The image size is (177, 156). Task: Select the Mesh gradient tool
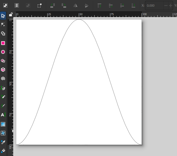point(3,133)
